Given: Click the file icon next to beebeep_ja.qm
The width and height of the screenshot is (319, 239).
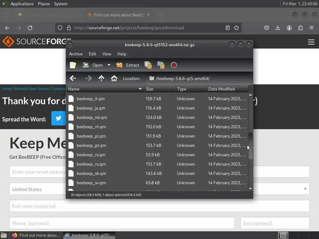Looking at the screenshot, I should (x=71, y=108).
